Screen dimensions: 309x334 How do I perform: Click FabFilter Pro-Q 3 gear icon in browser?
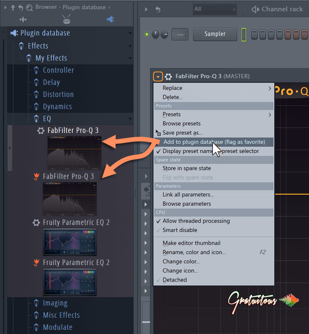tap(41, 131)
